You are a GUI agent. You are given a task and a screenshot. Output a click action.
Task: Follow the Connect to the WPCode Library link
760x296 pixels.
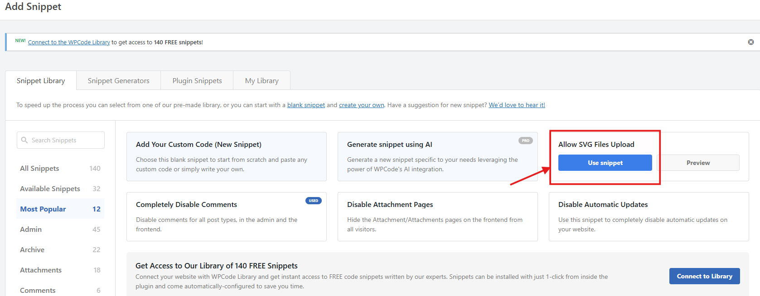point(69,42)
